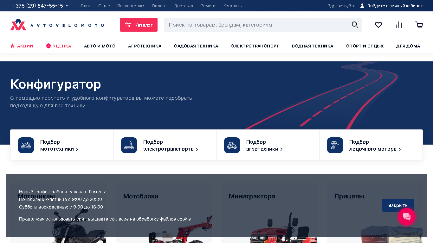Screen dimensions: 433x243
Task: Open the Мотоблоки category card
Action: coord(164,213)
